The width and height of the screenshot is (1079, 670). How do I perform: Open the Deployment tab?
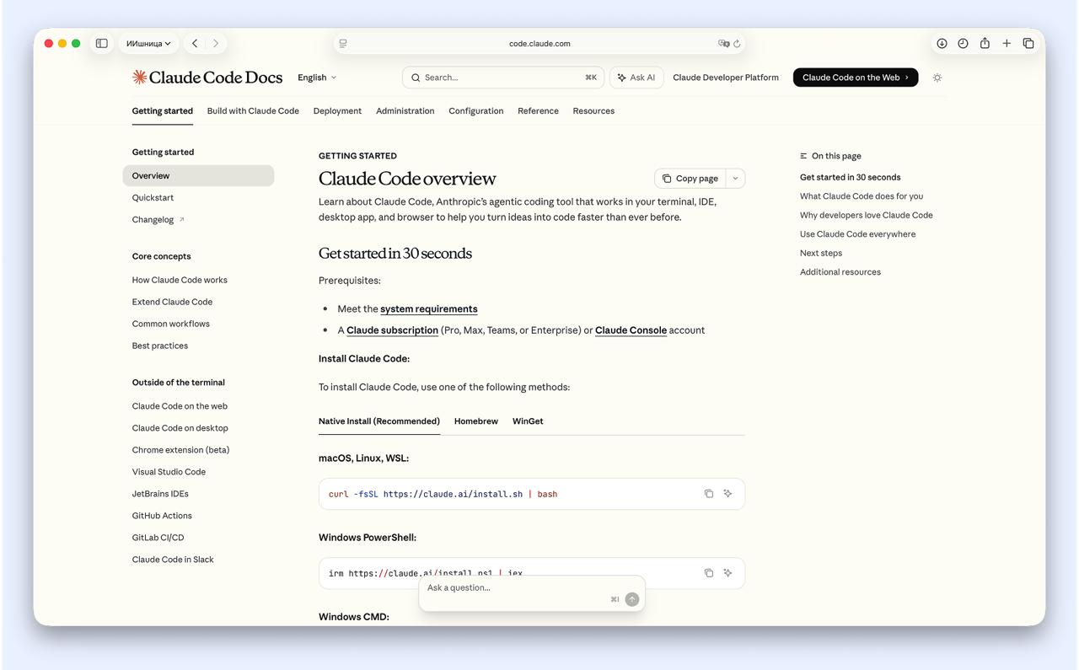337,111
